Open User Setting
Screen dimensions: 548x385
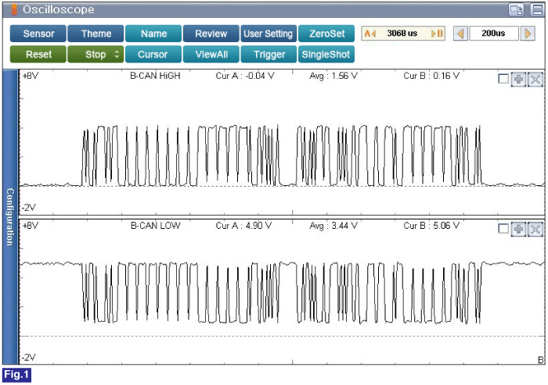pos(269,34)
